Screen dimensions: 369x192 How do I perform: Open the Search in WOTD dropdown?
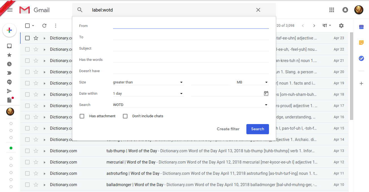point(191,105)
